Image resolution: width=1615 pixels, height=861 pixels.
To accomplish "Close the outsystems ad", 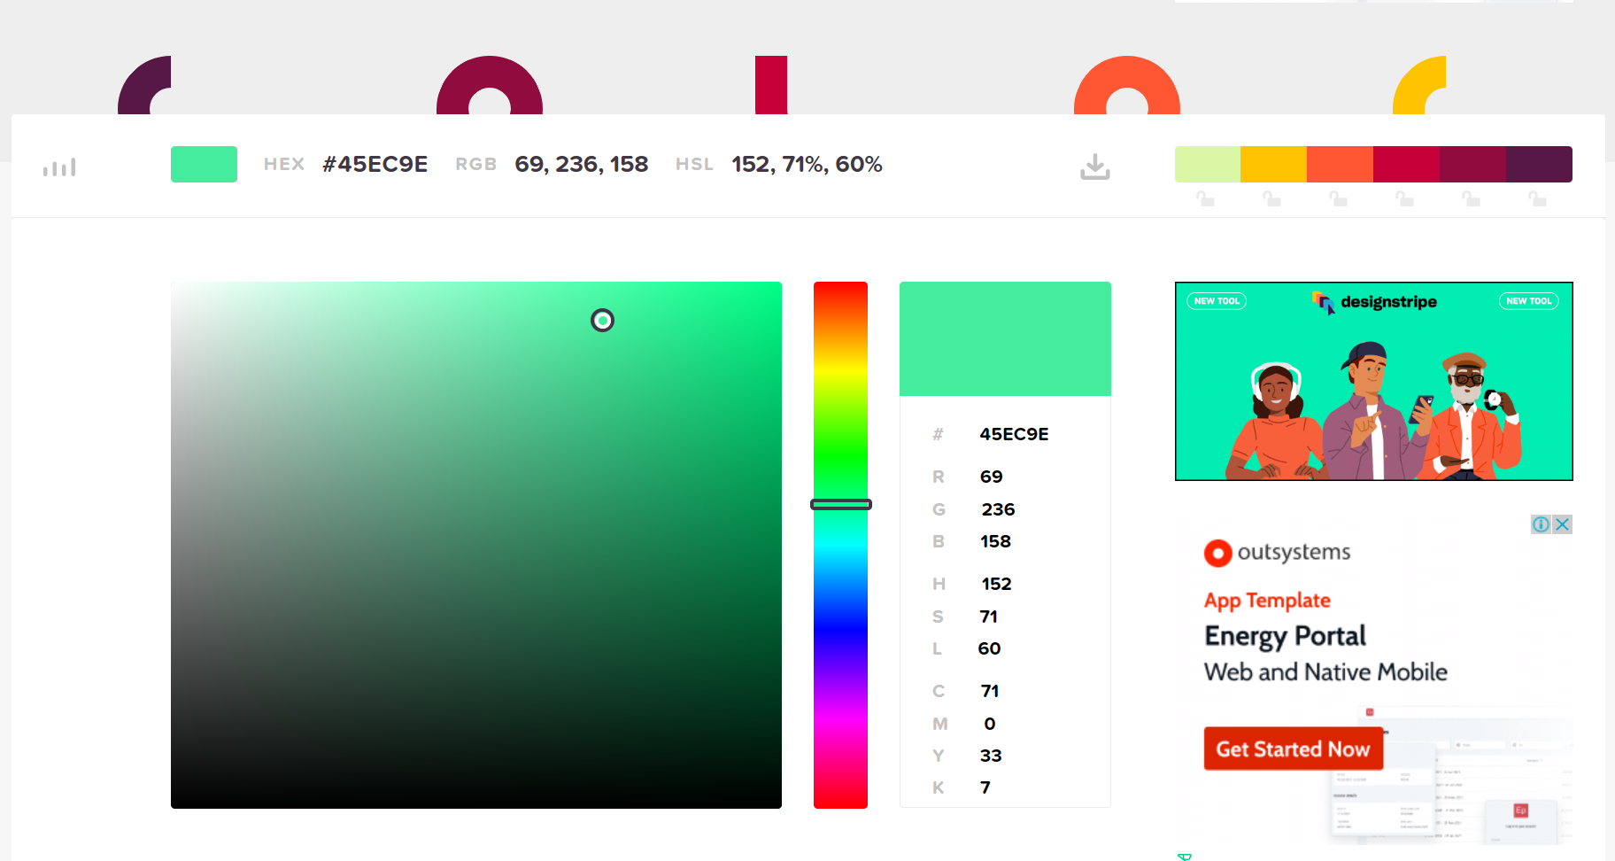I will (1563, 524).
